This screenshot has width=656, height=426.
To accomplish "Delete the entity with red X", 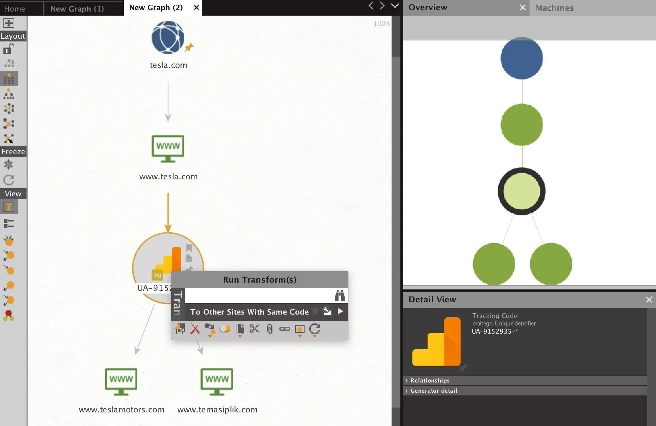I will coord(195,329).
